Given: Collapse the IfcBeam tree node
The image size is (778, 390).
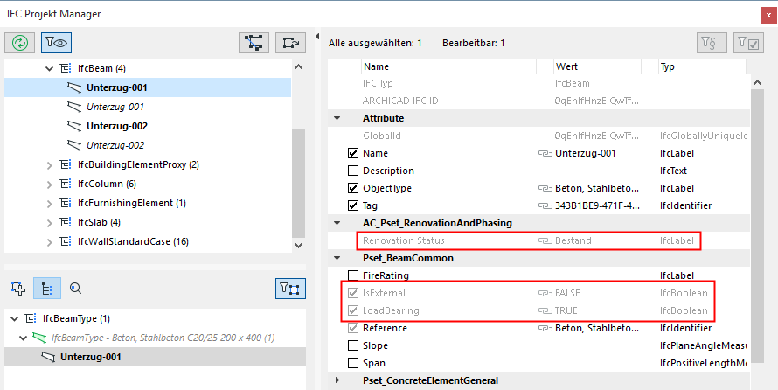Looking at the screenshot, I should 49,68.
